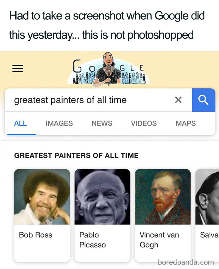Click the Google Doodle artwork
This screenshot has width=219, height=269.
pos(109,70)
